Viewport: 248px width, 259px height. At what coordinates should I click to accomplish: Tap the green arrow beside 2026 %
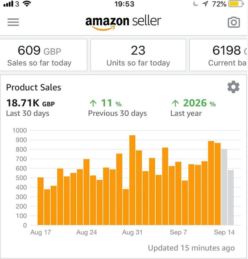coord(175,103)
